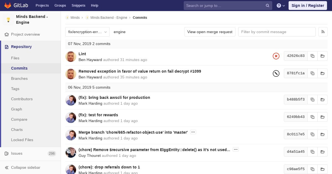Click the failed pipeline status icon for Lint
The height and width of the screenshot is (174, 332).
click(276, 56)
